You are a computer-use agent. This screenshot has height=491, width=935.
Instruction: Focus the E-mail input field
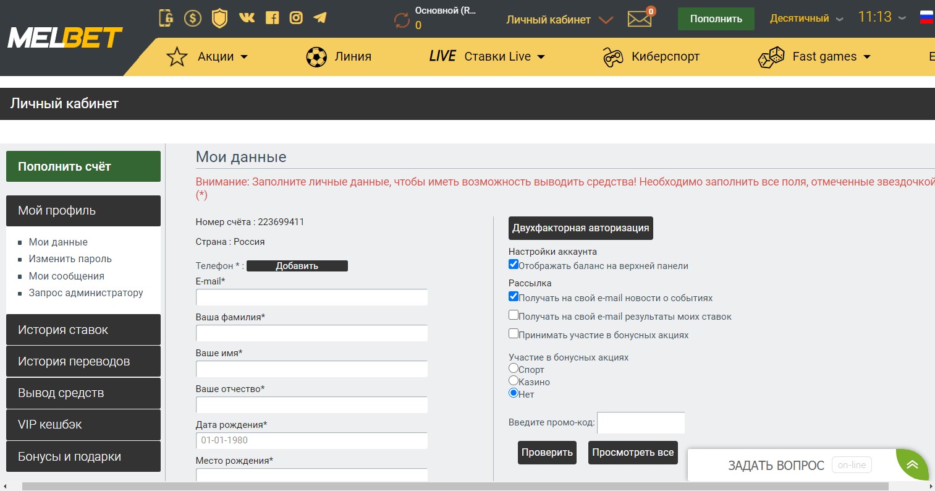click(x=311, y=297)
